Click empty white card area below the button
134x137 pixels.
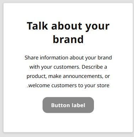click(68, 123)
